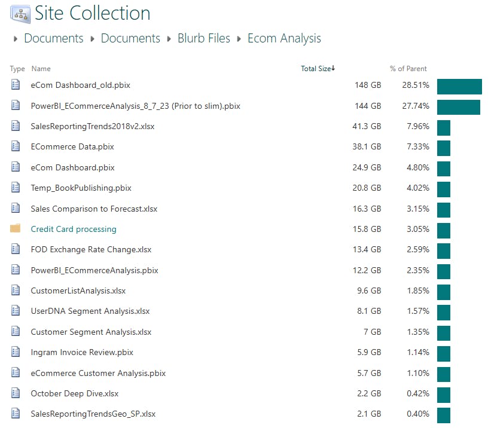Click file icon beside Temp_BookPublishing.pbix
491x428 pixels.
point(16,188)
